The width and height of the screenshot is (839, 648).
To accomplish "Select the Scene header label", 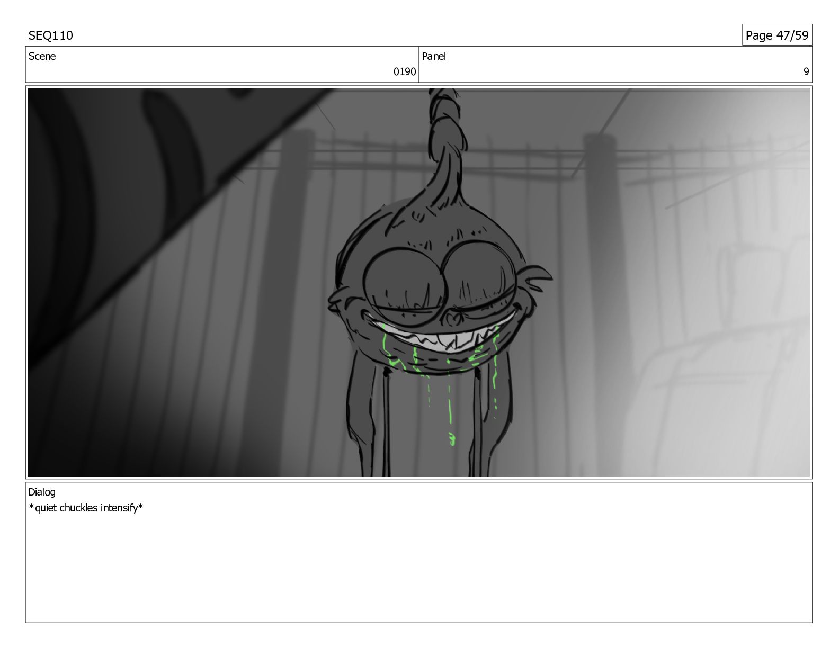I will [x=42, y=56].
